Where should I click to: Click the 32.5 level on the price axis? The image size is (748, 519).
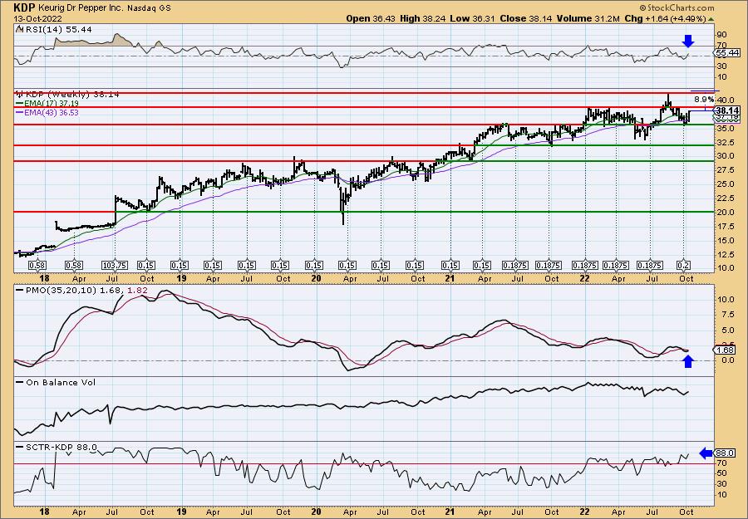click(x=724, y=142)
